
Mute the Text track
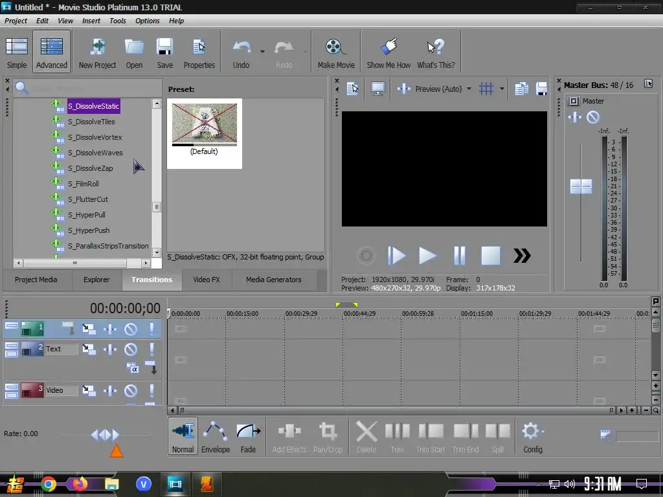(x=131, y=349)
